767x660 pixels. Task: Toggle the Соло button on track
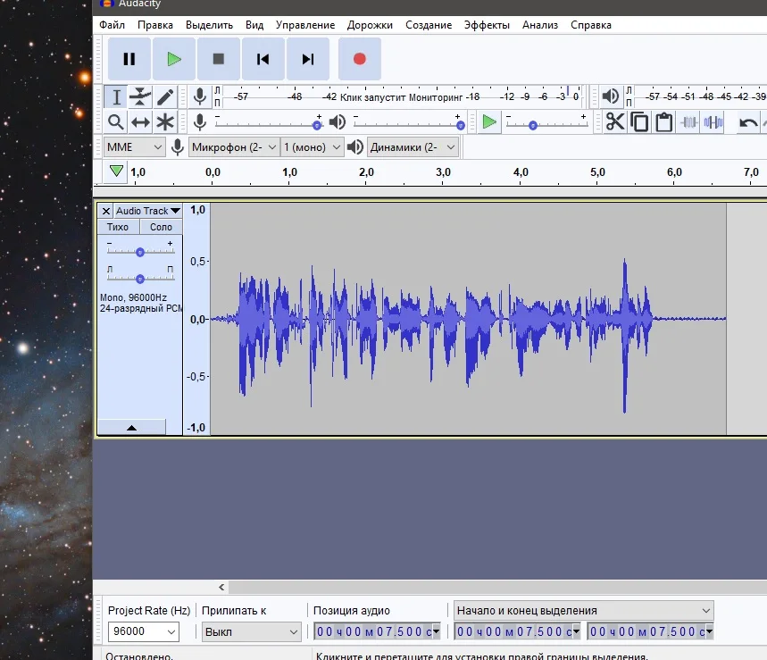point(161,227)
